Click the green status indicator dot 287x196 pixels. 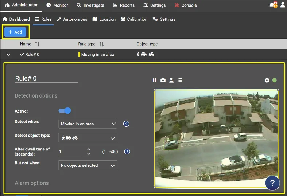pos(274,80)
